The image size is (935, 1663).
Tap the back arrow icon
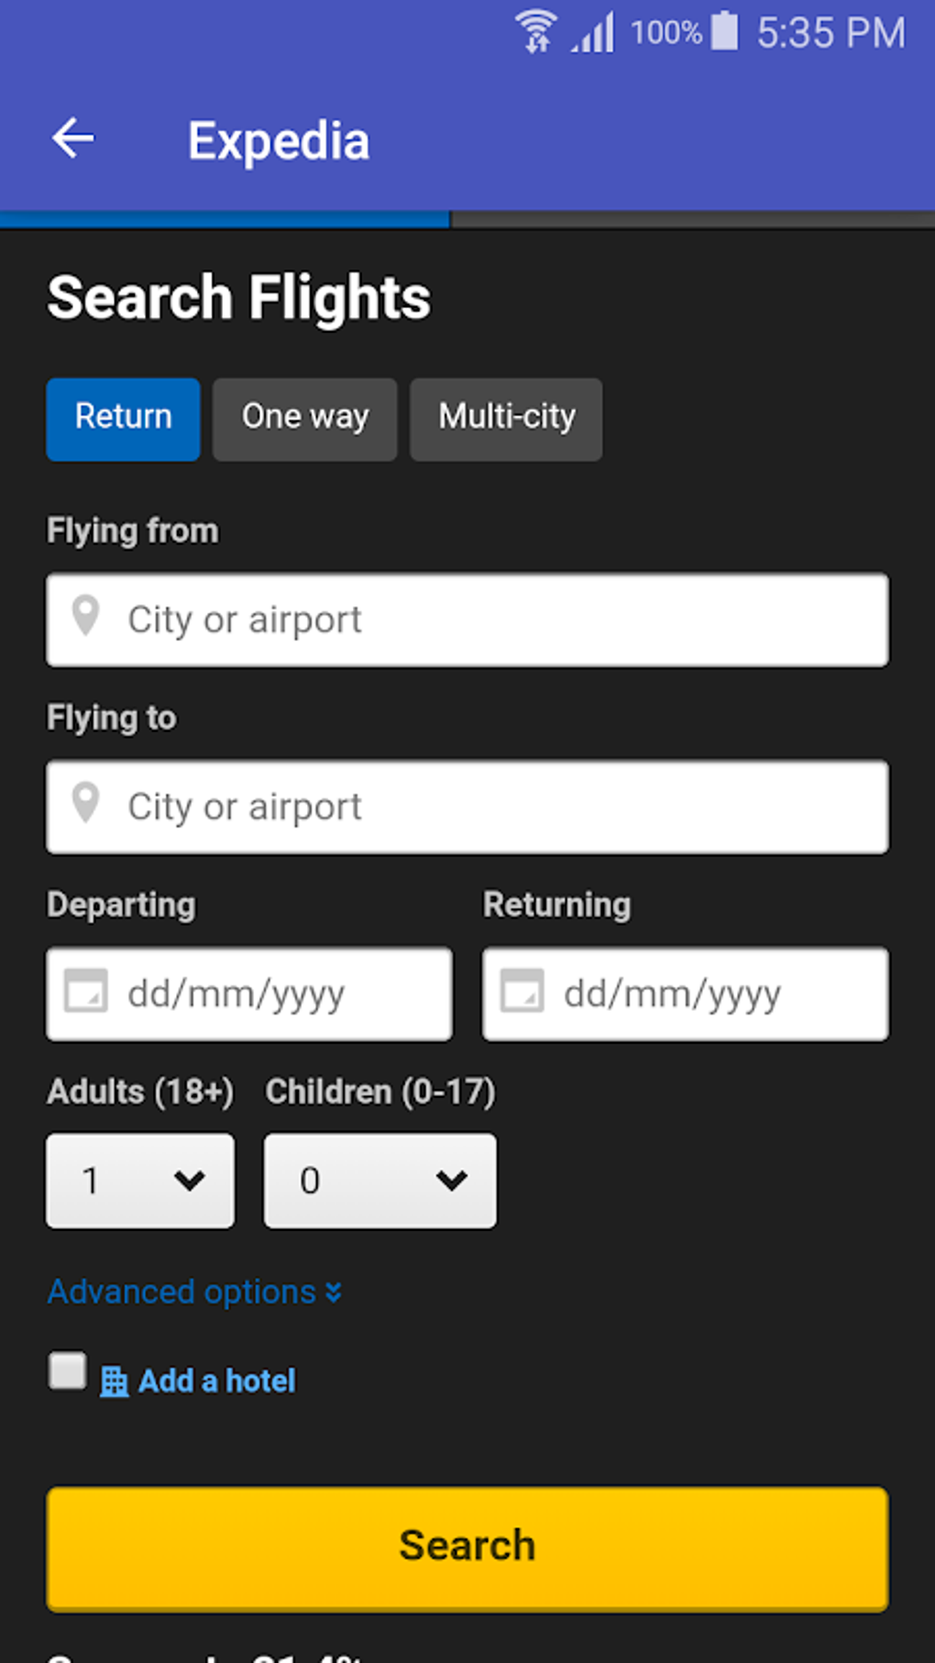73,139
